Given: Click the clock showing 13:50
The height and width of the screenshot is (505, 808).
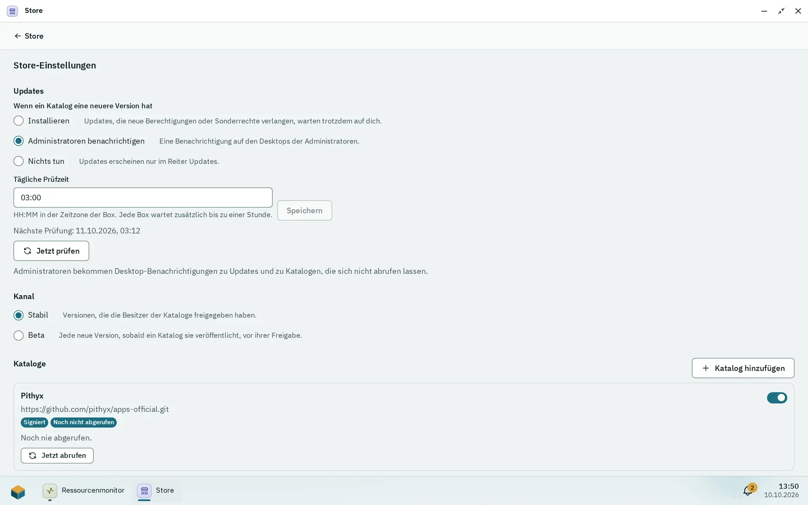Looking at the screenshot, I should 788,486.
